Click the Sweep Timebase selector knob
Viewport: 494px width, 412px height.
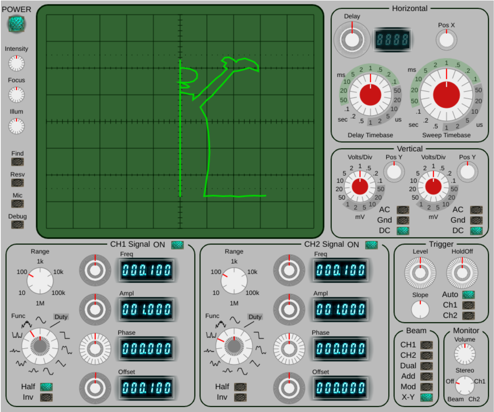pyautogui.click(x=447, y=95)
